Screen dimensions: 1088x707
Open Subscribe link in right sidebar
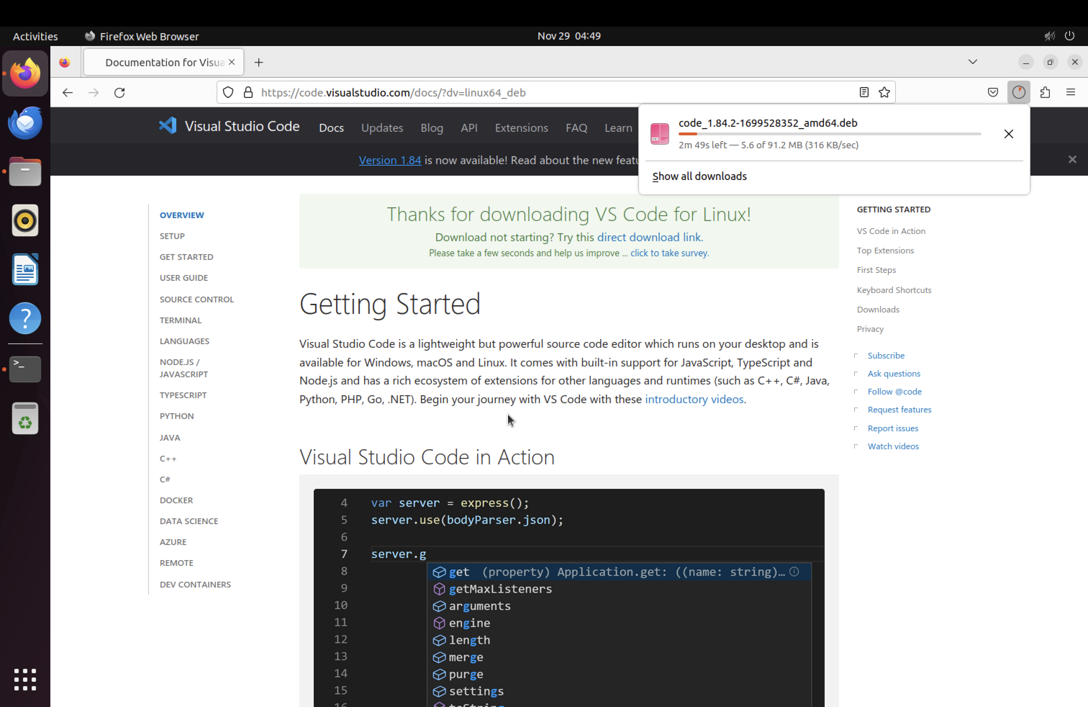coord(886,355)
